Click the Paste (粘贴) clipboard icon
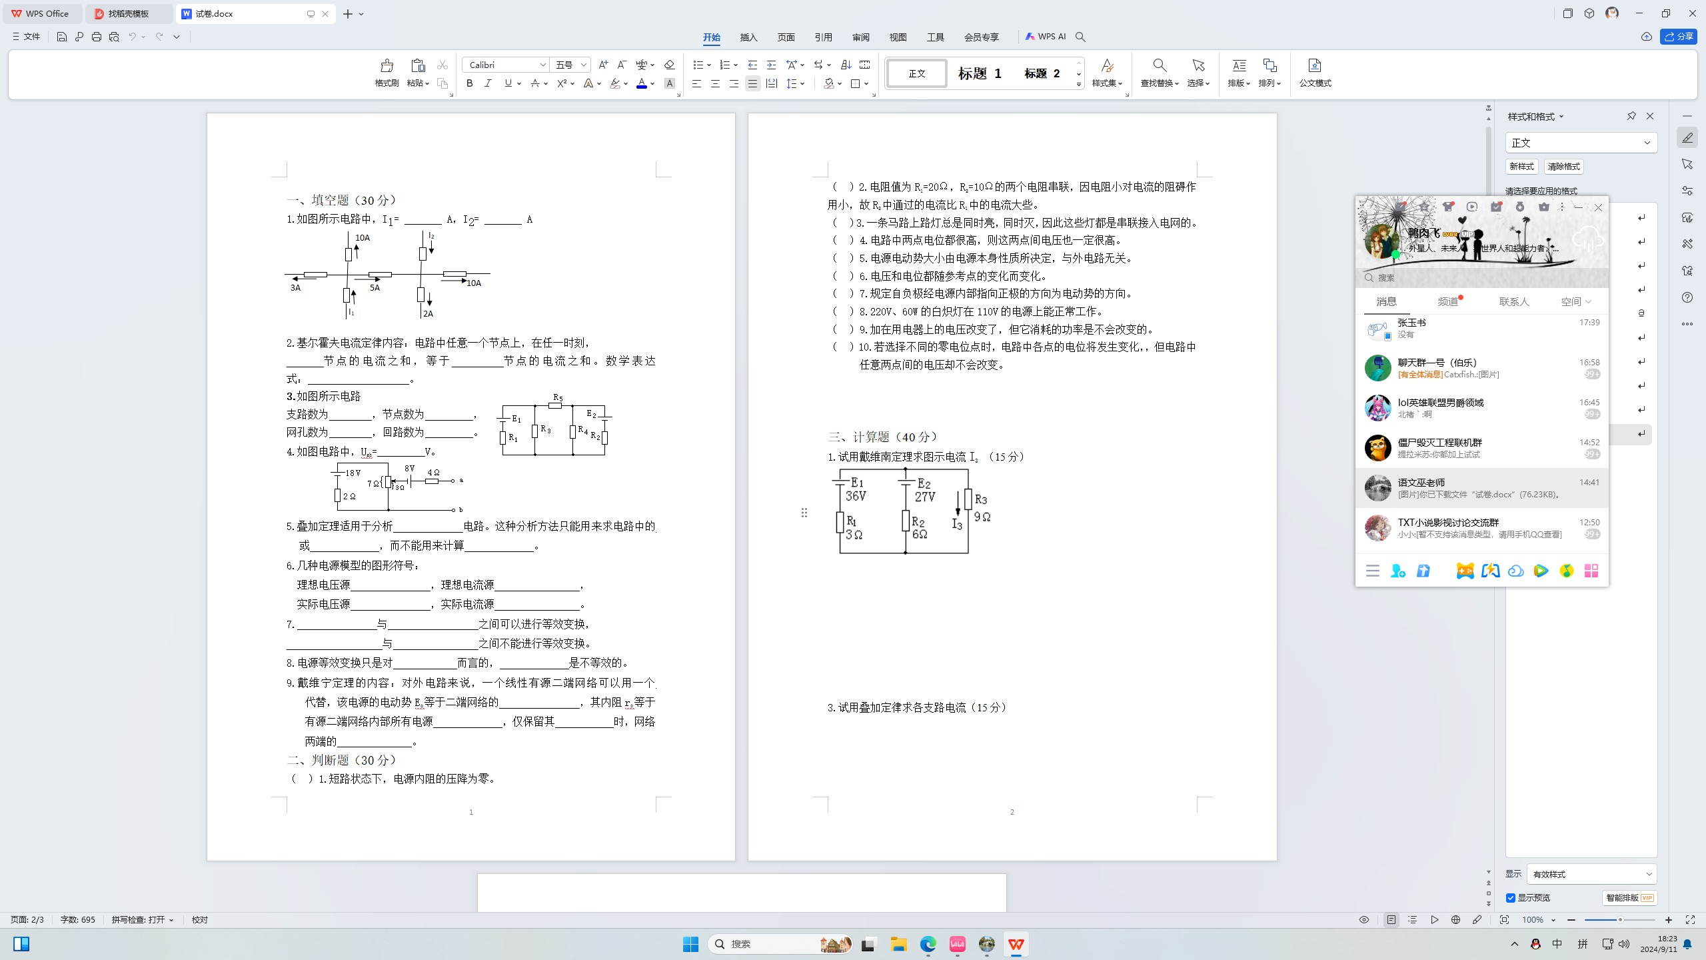 click(418, 66)
